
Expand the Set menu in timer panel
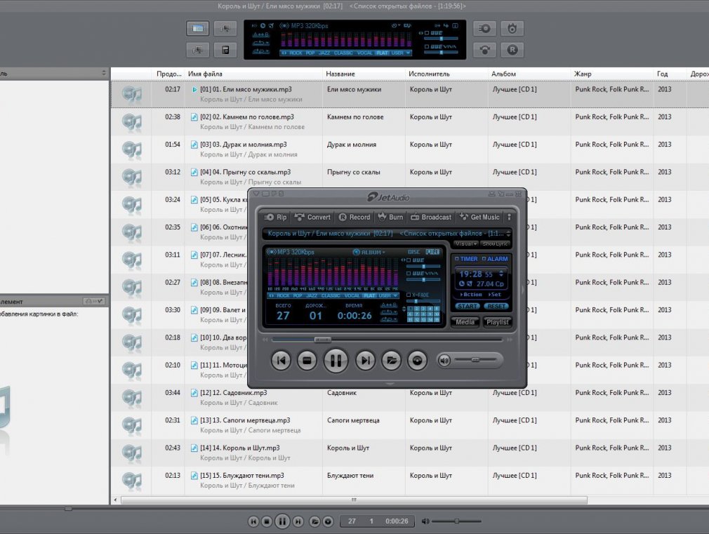tap(495, 294)
